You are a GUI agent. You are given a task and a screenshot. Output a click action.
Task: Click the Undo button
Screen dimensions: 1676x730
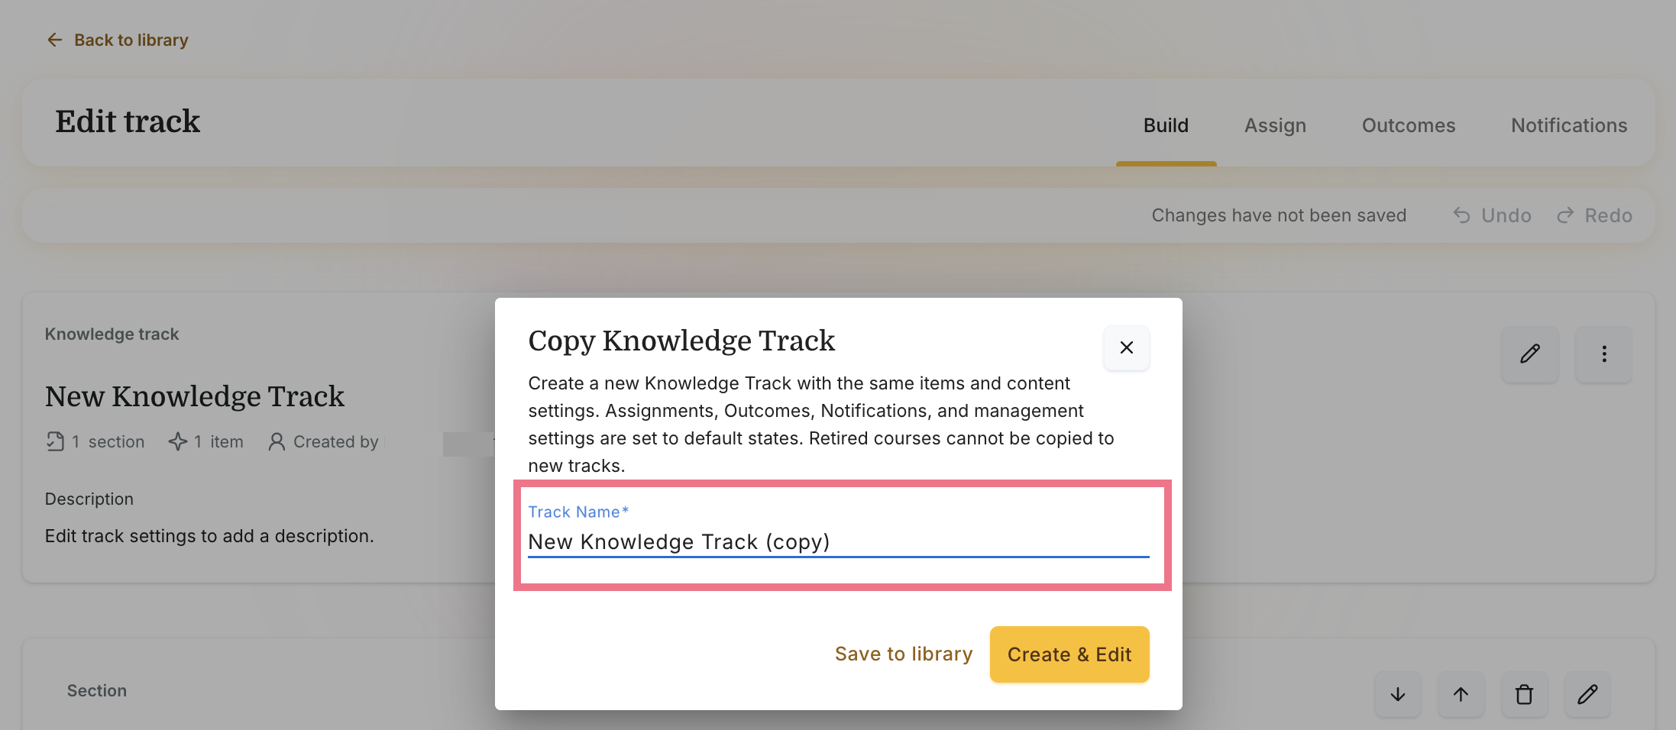coord(1492,215)
